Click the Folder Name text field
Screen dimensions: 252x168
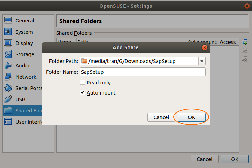pos(143,72)
